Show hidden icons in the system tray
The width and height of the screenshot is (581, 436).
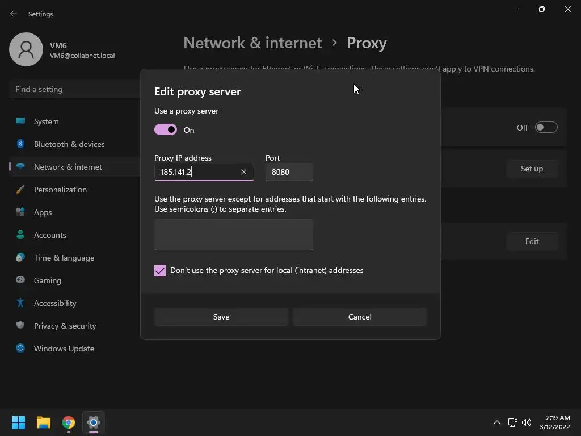point(497,422)
